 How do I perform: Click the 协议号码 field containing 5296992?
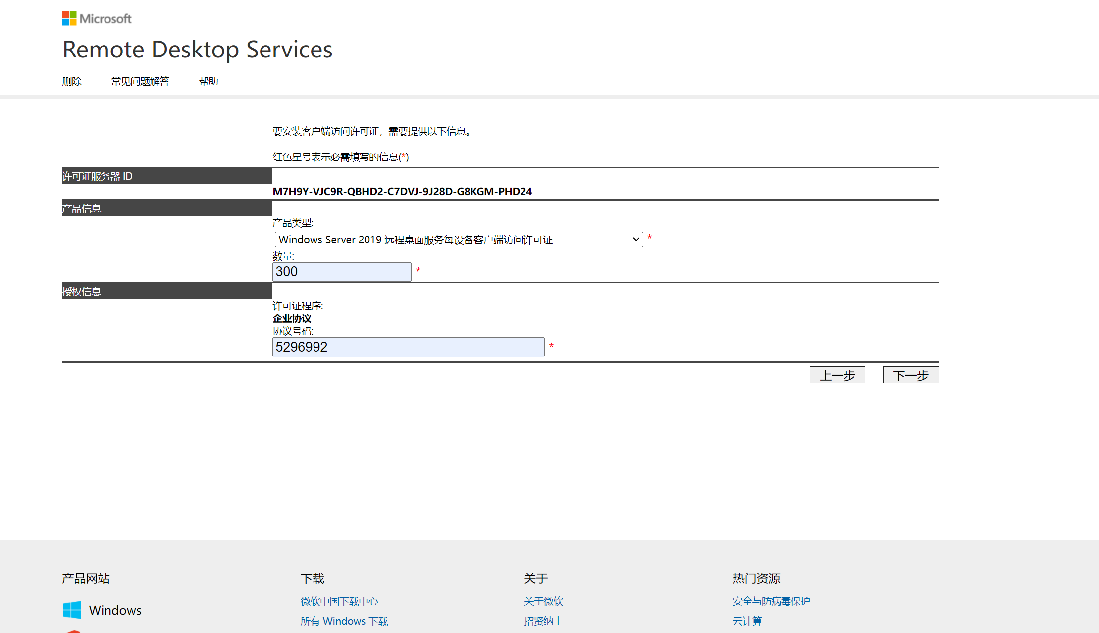408,347
